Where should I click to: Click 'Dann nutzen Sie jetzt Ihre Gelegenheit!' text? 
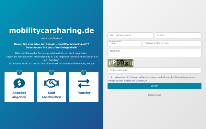pyautogui.click(x=51, y=47)
